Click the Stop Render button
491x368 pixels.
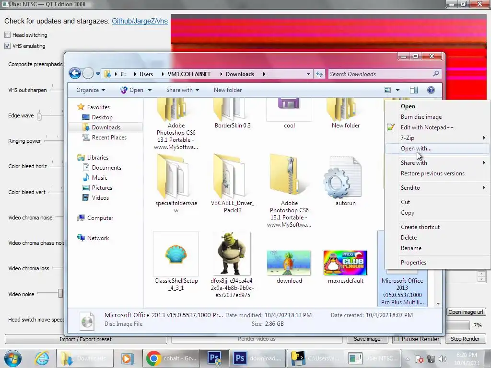click(465, 339)
